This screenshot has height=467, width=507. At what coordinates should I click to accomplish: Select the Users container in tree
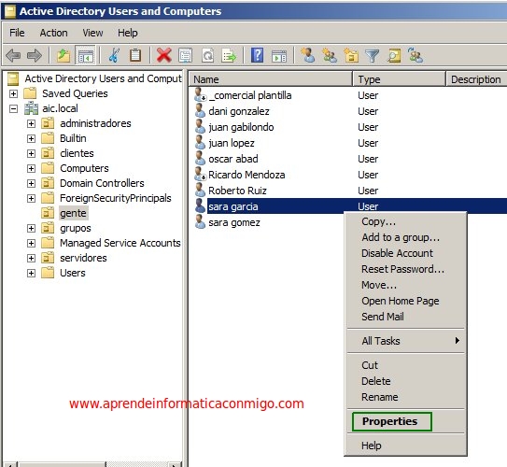click(x=73, y=273)
